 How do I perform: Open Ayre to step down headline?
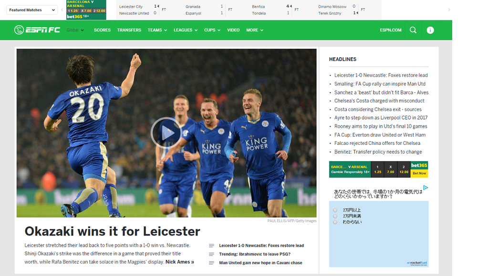(x=381, y=118)
